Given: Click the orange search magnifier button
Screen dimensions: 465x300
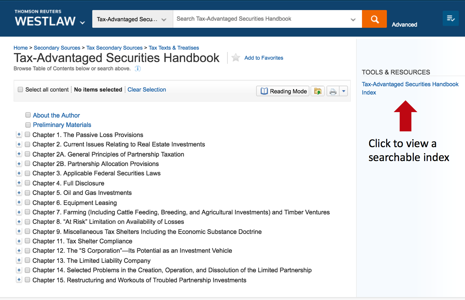Looking at the screenshot, I should 374,19.
